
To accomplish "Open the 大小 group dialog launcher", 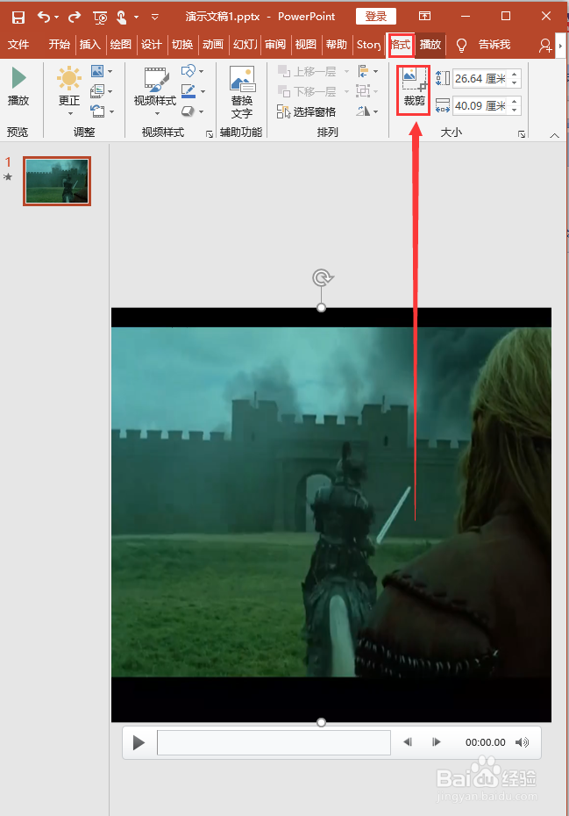I will (x=522, y=134).
